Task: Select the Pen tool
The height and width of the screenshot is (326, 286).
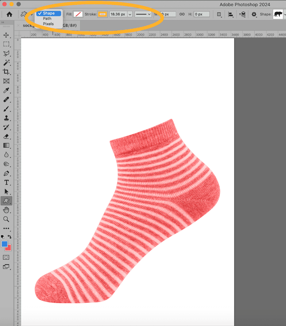Action: [x=6, y=173]
